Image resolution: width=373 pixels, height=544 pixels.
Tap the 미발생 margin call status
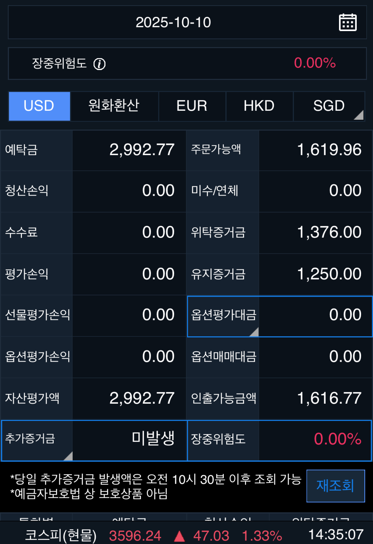pyautogui.click(x=153, y=439)
